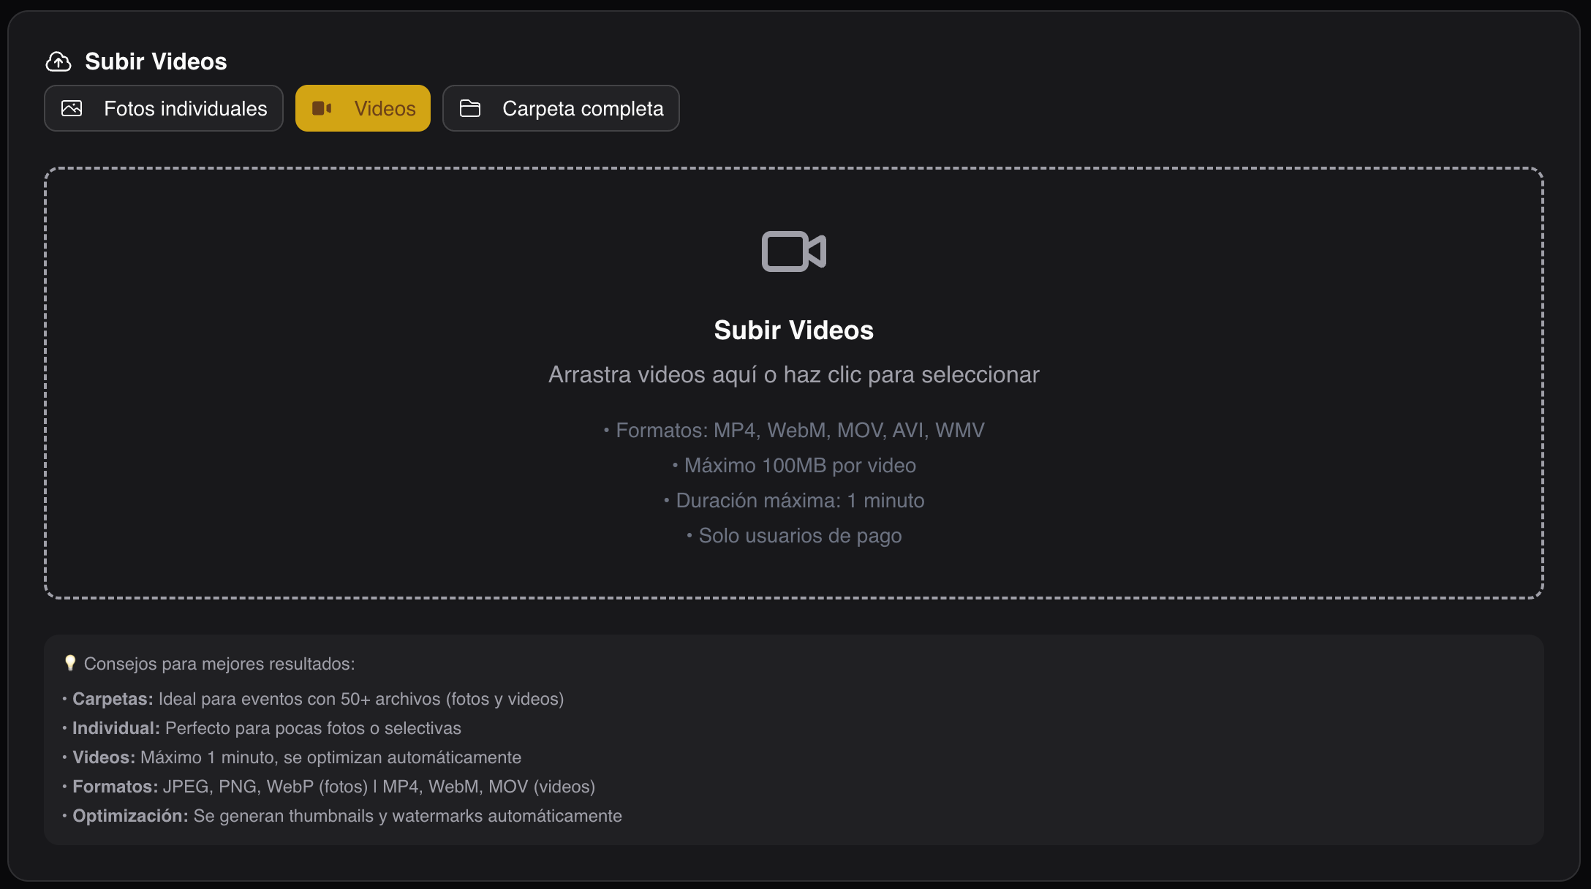
Task: Click the Consejos para mejores resultados heading
Action: pyautogui.click(x=219, y=664)
